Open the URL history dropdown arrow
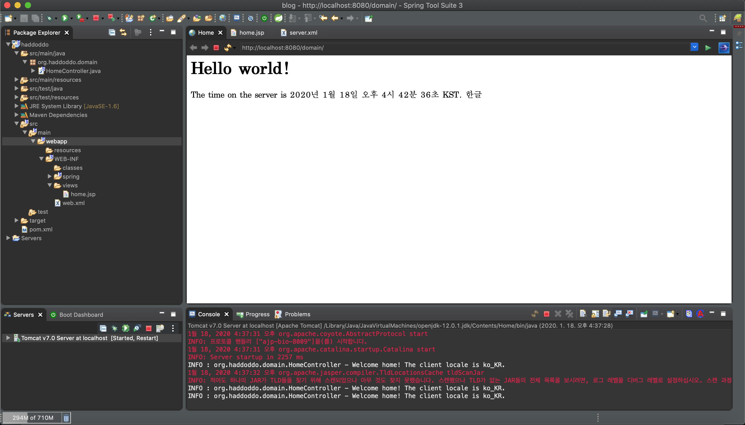 [x=694, y=47]
